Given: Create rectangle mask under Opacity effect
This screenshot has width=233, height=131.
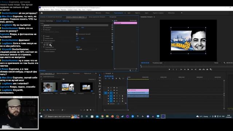Looking at the screenshot, I should click(47, 45).
